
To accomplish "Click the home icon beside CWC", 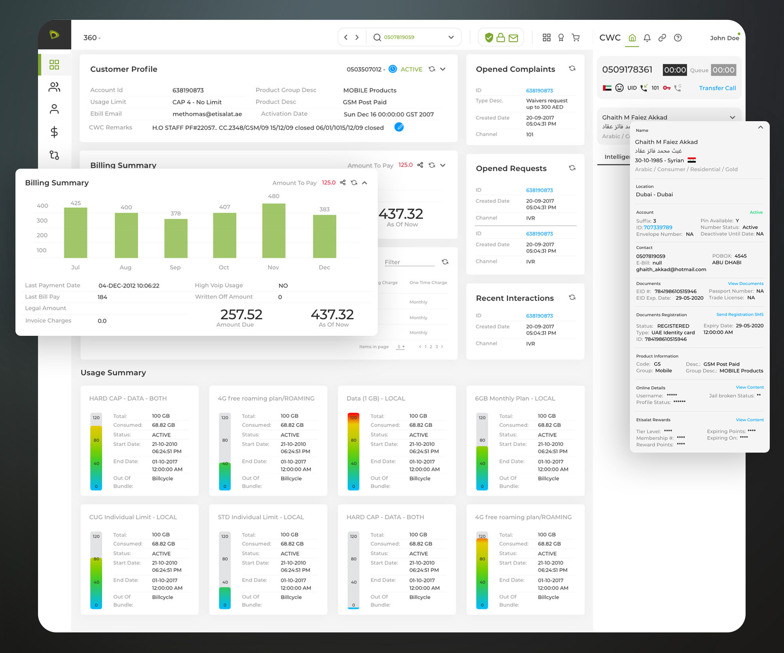I will click(632, 38).
